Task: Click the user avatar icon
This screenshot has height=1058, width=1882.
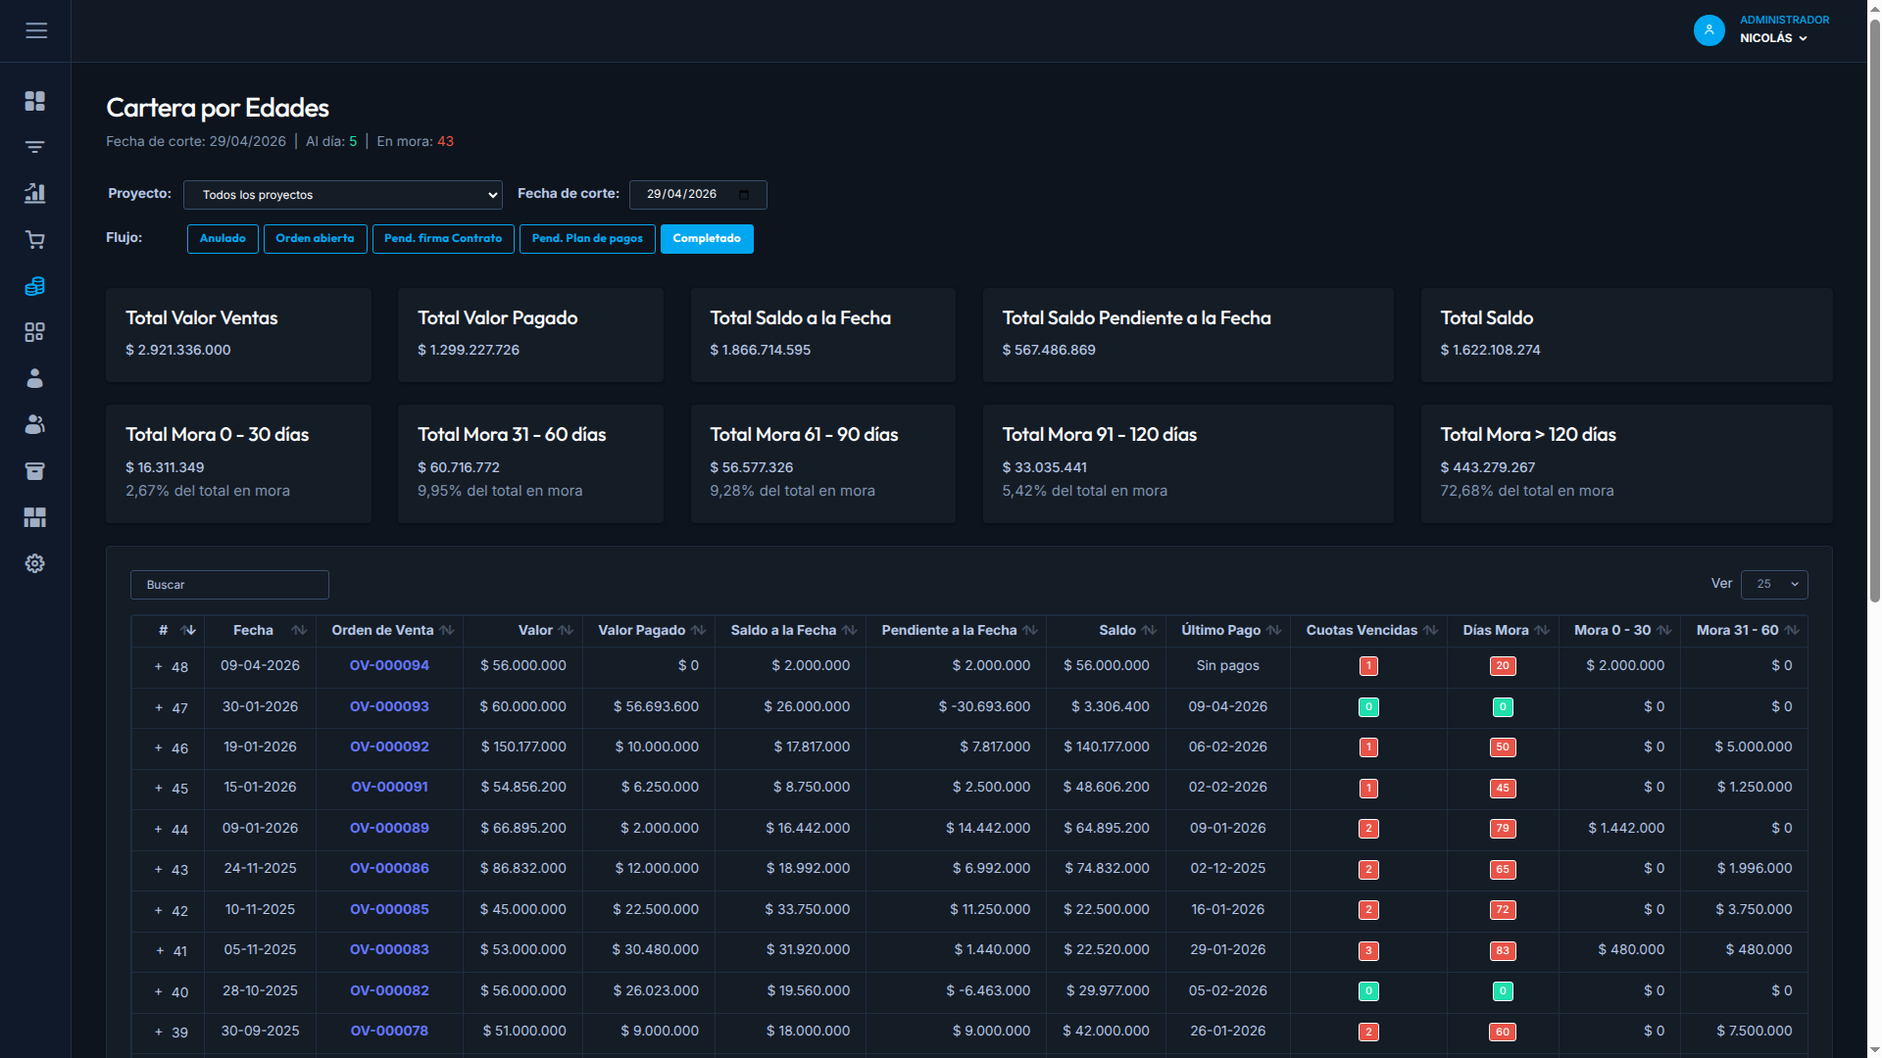Action: click(x=1709, y=30)
